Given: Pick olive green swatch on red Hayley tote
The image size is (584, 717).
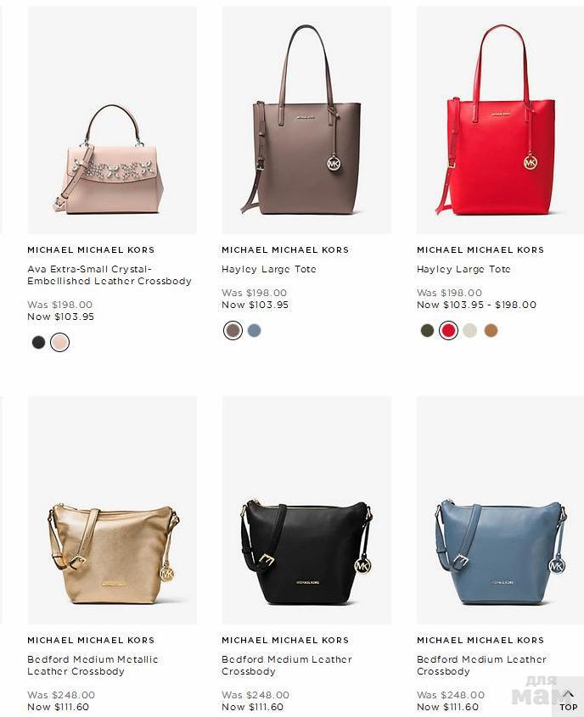Looking at the screenshot, I should pyautogui.click(x=427, y=330).
